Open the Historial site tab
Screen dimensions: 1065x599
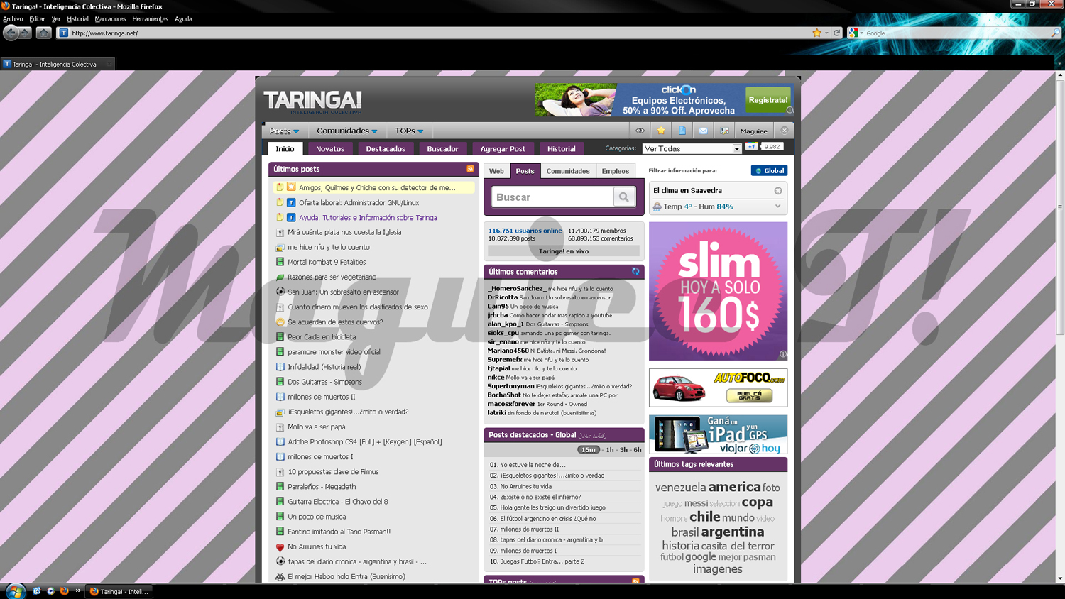561,148
